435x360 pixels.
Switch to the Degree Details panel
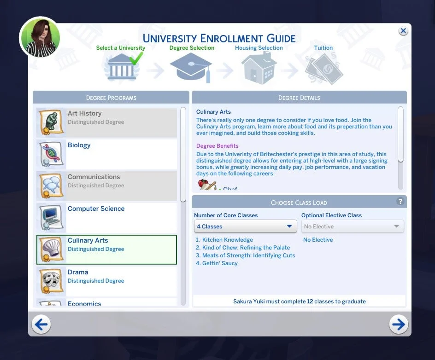point(299,98)
